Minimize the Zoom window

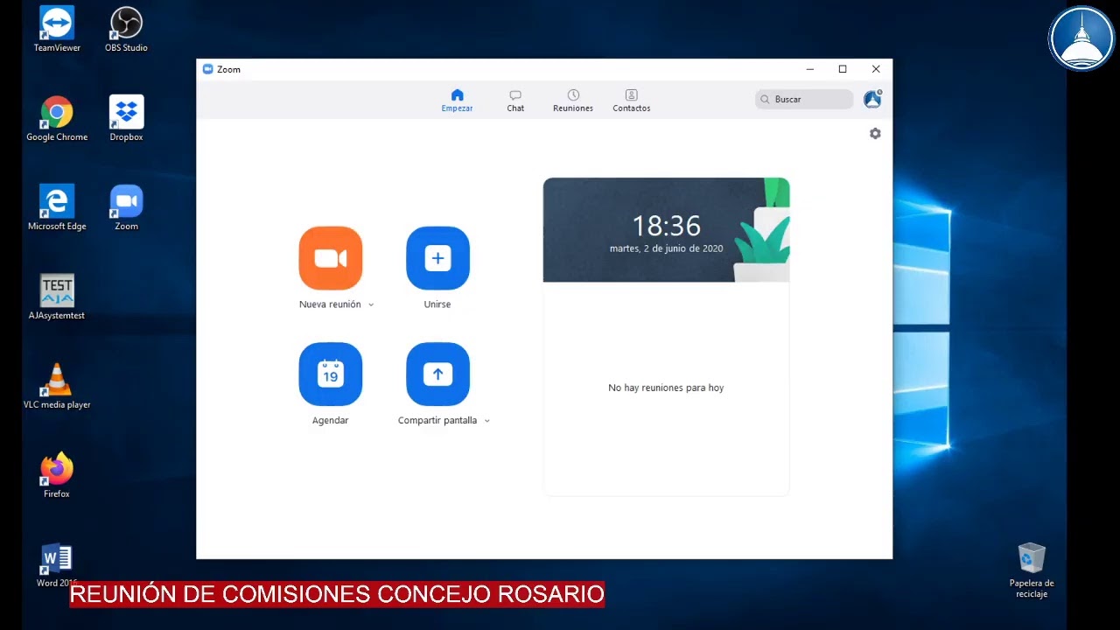coord(810,69)
